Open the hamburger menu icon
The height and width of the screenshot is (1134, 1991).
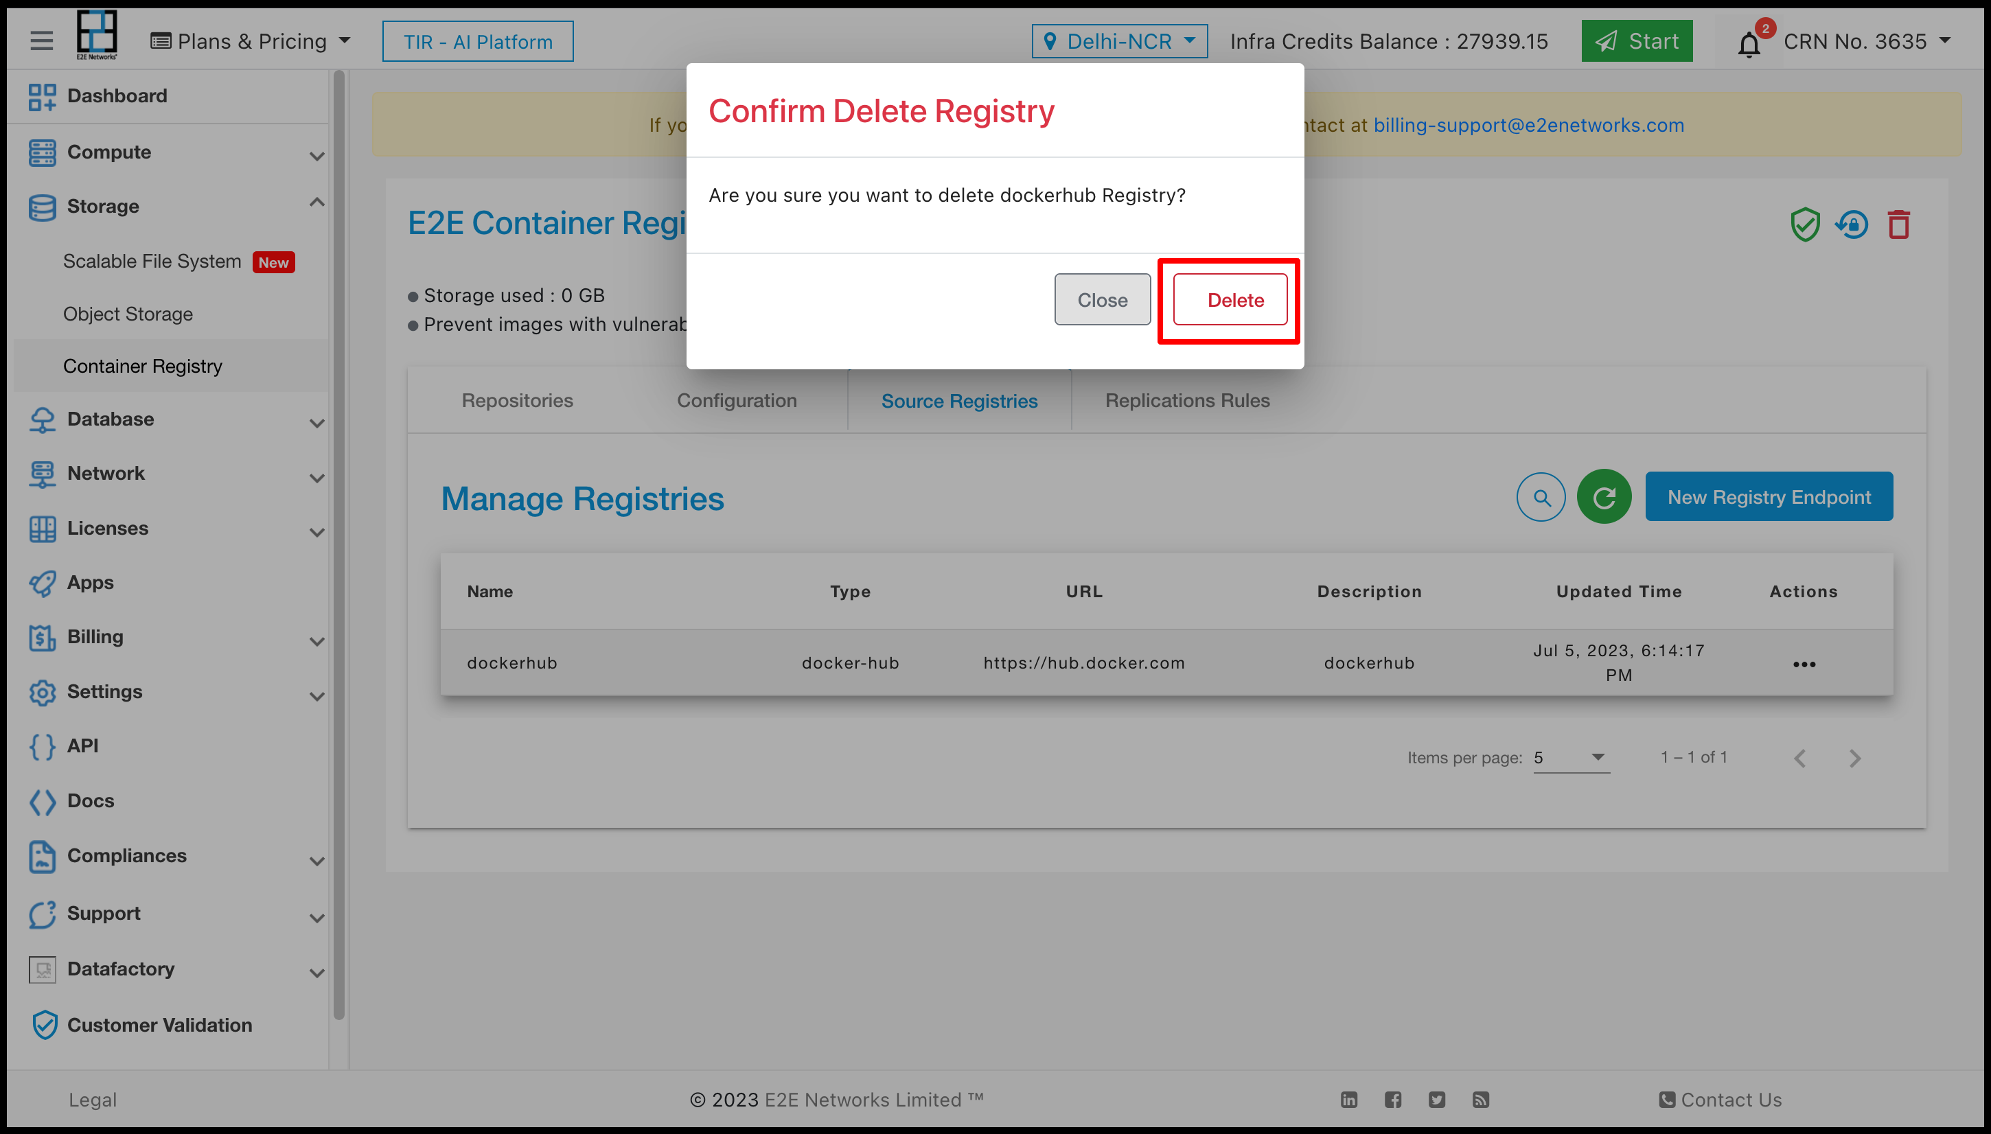(x=42, y=40)
